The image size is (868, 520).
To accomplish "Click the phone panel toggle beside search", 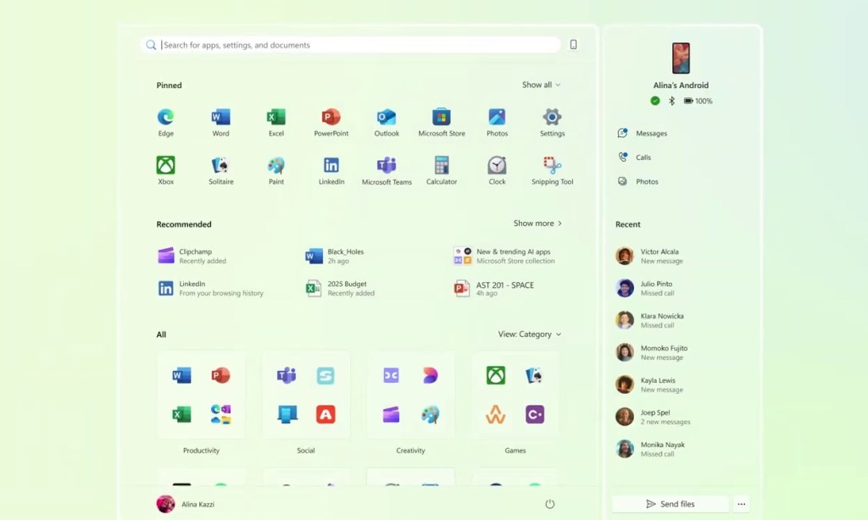I will (574, 45).
